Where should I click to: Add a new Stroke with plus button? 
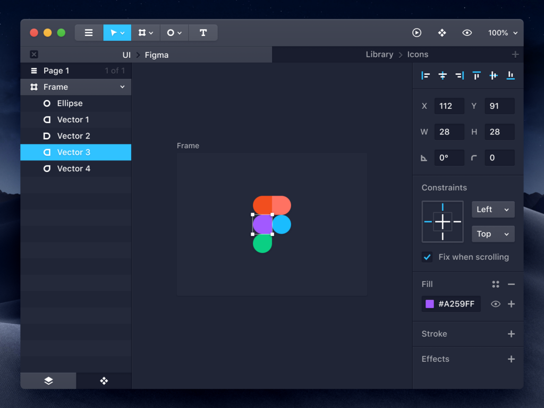(x=511, y=334)
